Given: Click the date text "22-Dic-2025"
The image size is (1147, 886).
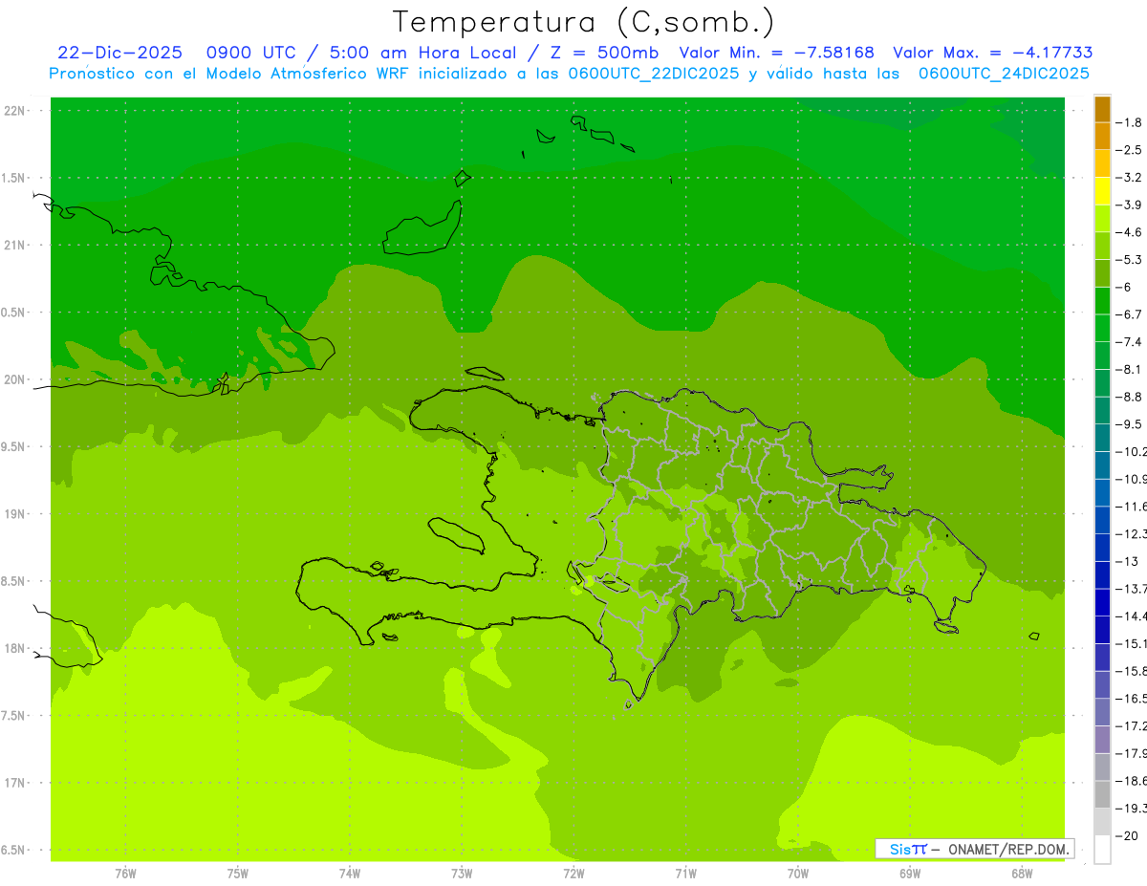Looking at the screenshot, I should tap(119, 53).
